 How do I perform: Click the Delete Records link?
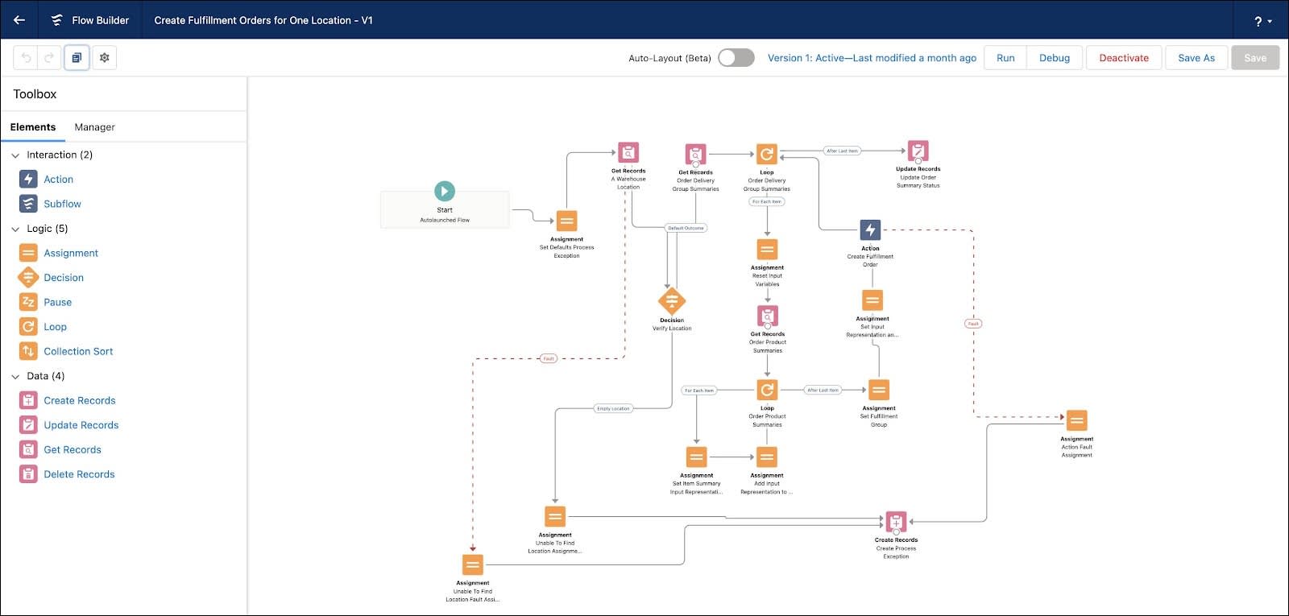tap(79, 475)
